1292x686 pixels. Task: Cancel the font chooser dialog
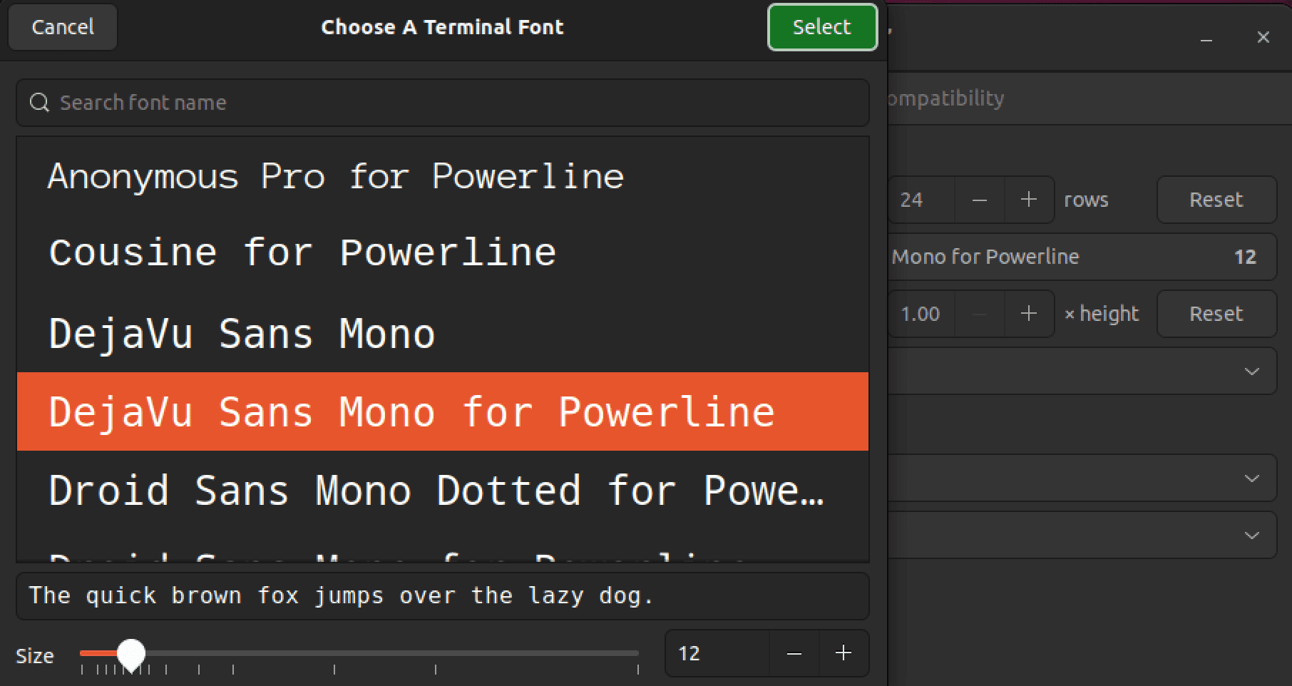(62, 27)
